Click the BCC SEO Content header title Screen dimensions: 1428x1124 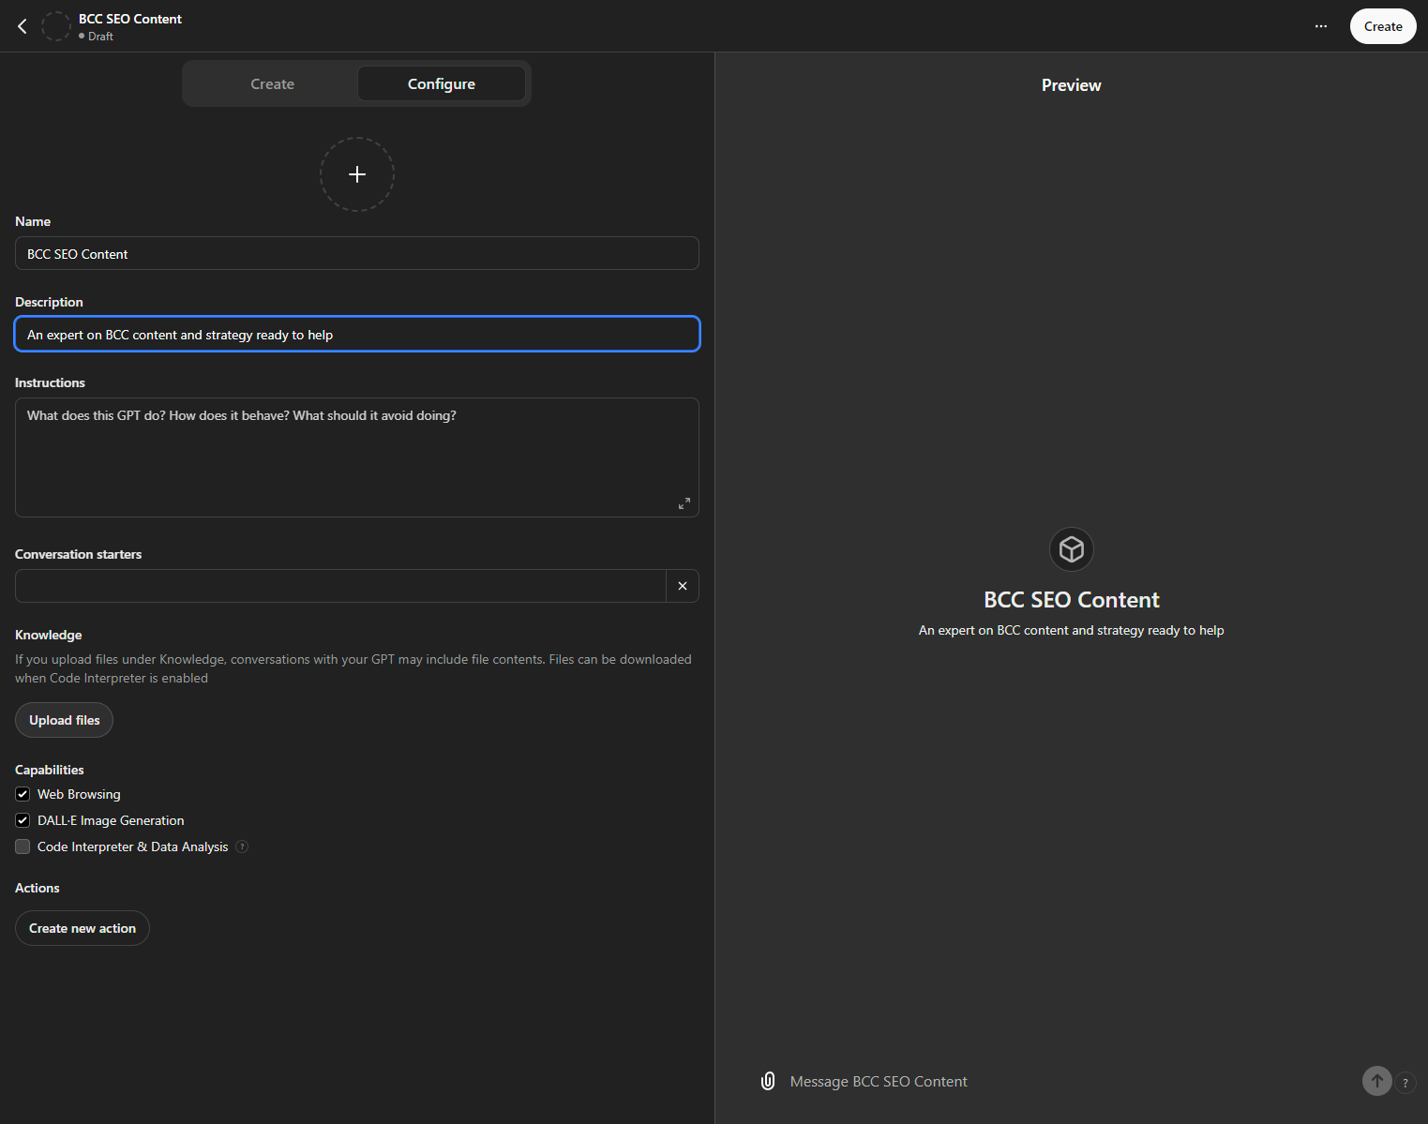(130, 19)
